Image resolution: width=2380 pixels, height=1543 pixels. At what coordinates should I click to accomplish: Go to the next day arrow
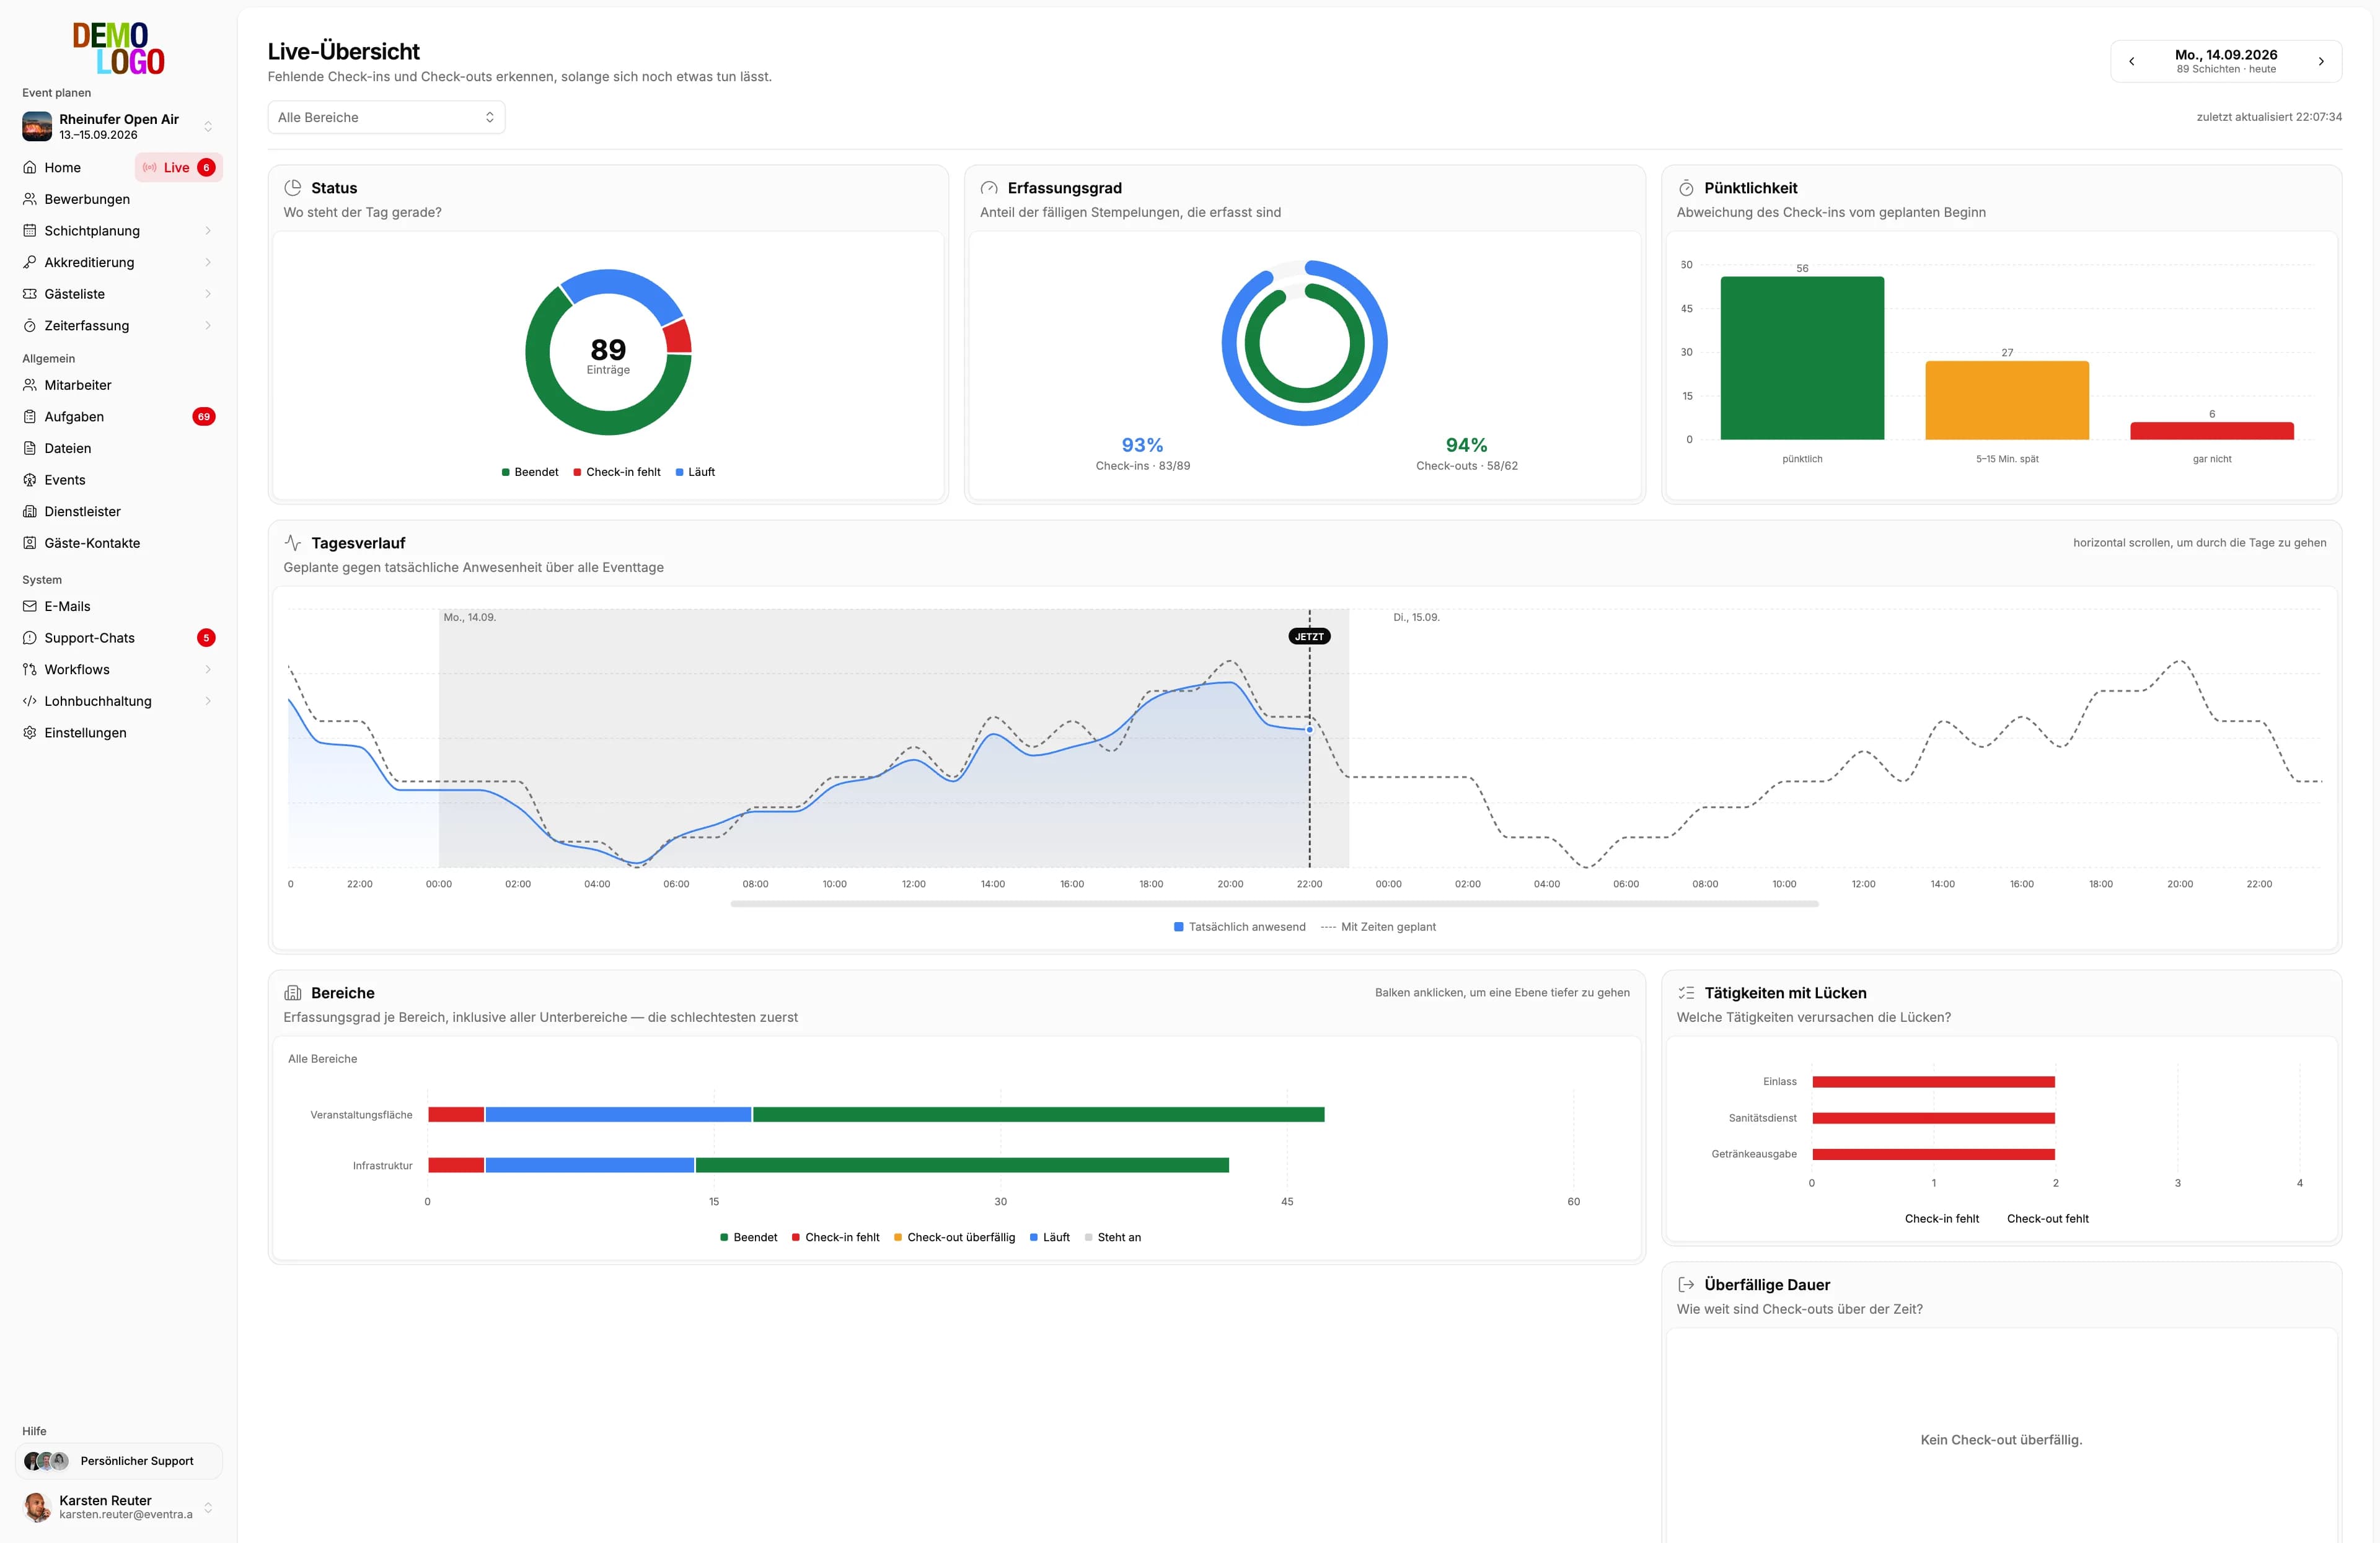[2321, 61]
